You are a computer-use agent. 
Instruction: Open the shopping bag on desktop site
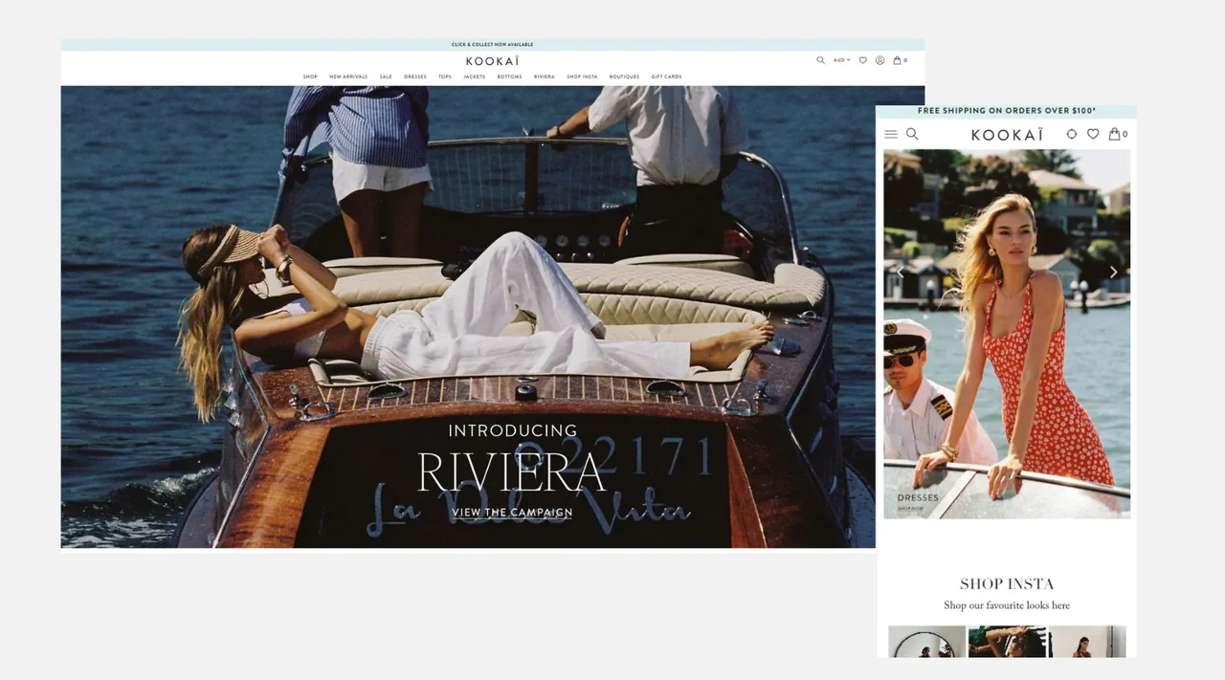900,60
